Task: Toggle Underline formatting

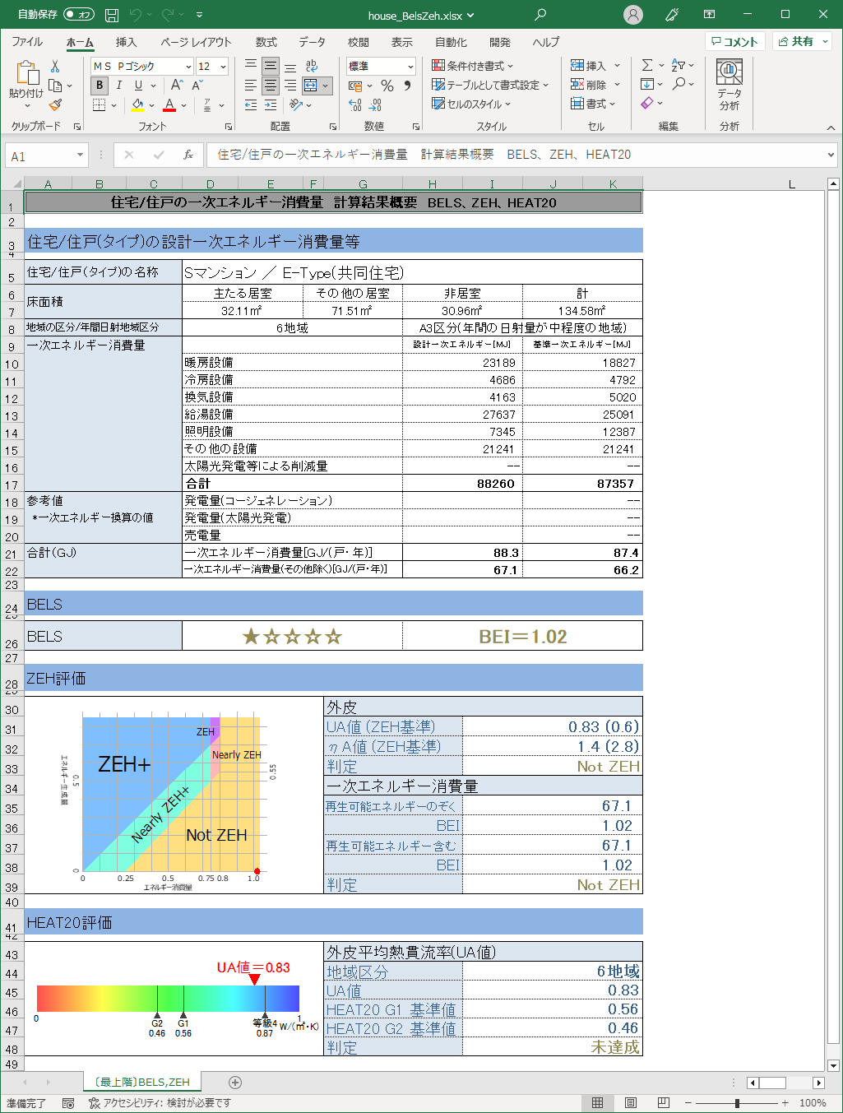Action: (x=138, y=86)
